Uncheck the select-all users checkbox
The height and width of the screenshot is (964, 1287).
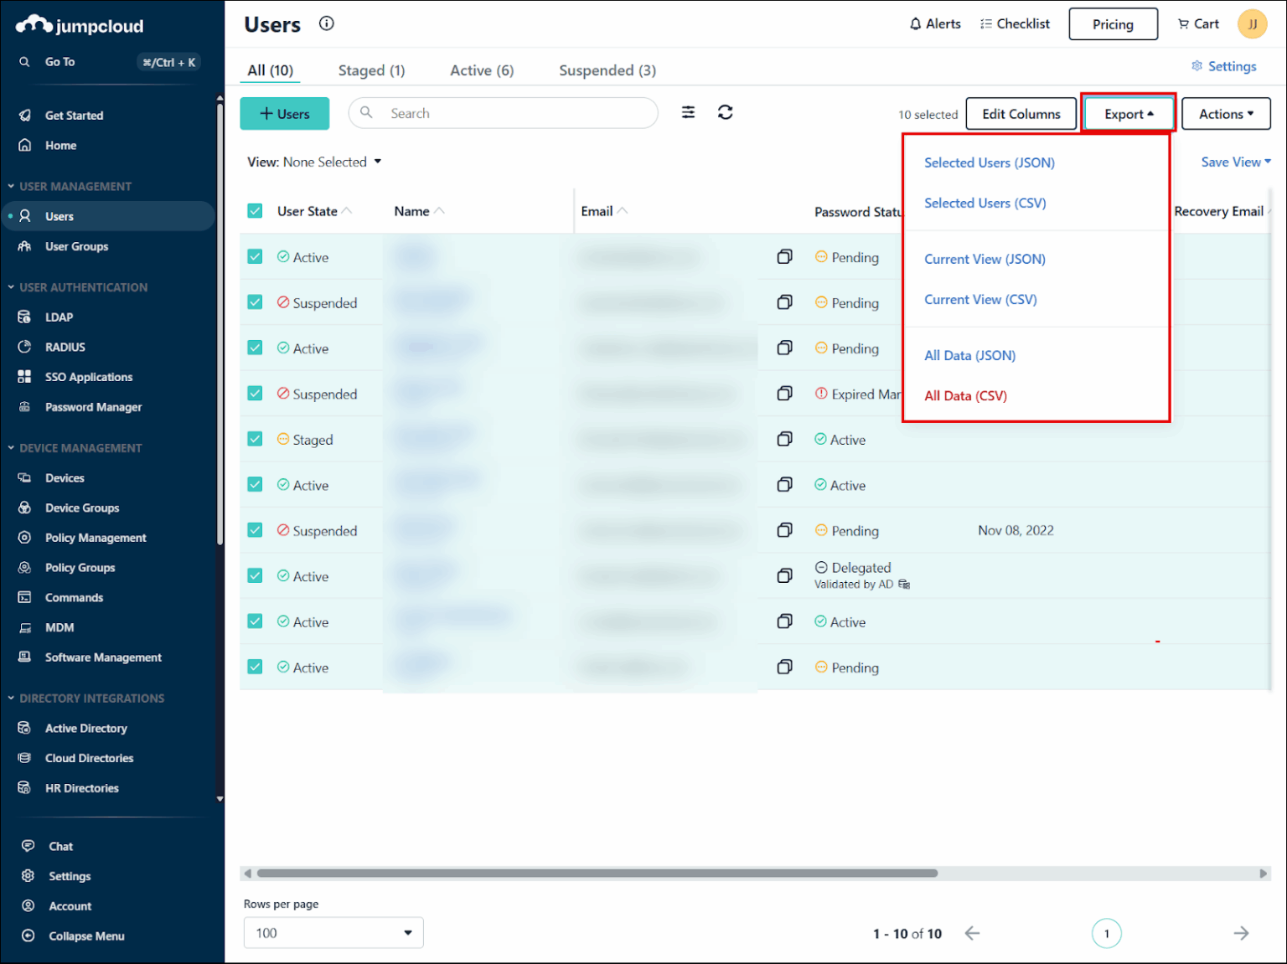(x=255, y=211)
